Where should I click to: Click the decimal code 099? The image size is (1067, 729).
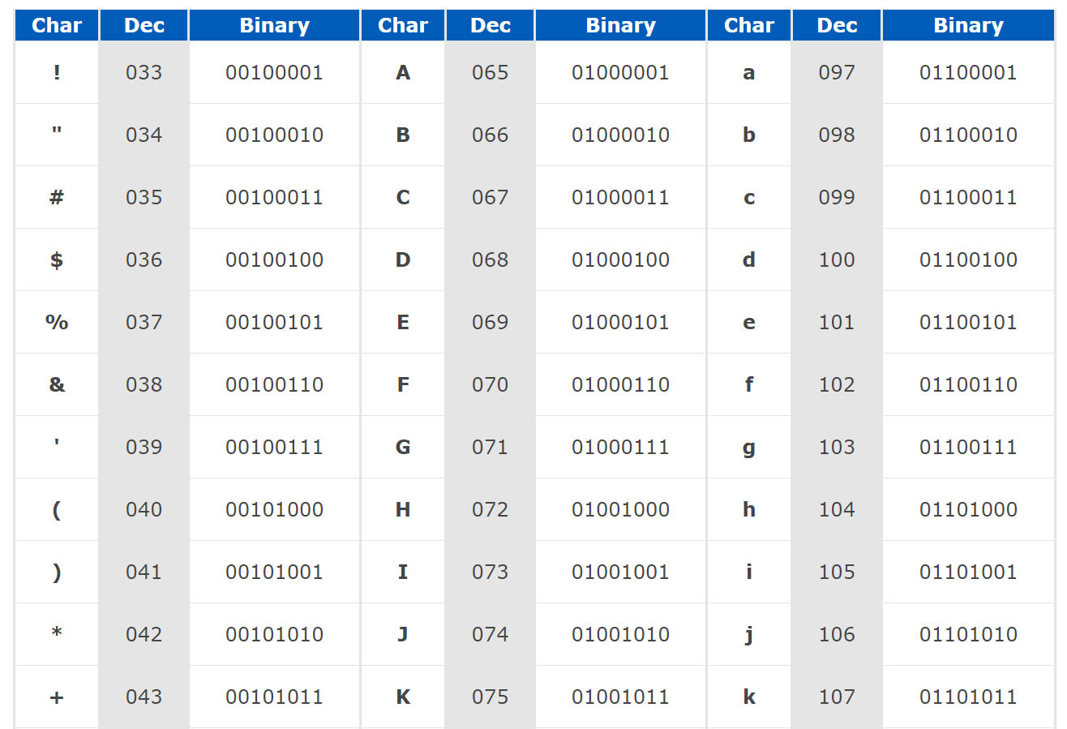click(837, 198)
